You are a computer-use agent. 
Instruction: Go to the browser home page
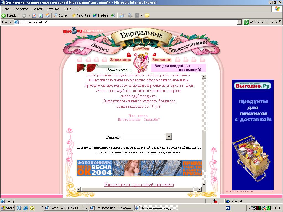[x=48, y=15]
